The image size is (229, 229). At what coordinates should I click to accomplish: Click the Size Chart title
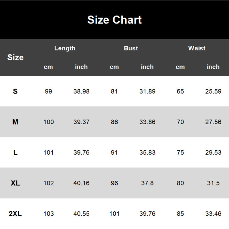[x=114, y=20]
